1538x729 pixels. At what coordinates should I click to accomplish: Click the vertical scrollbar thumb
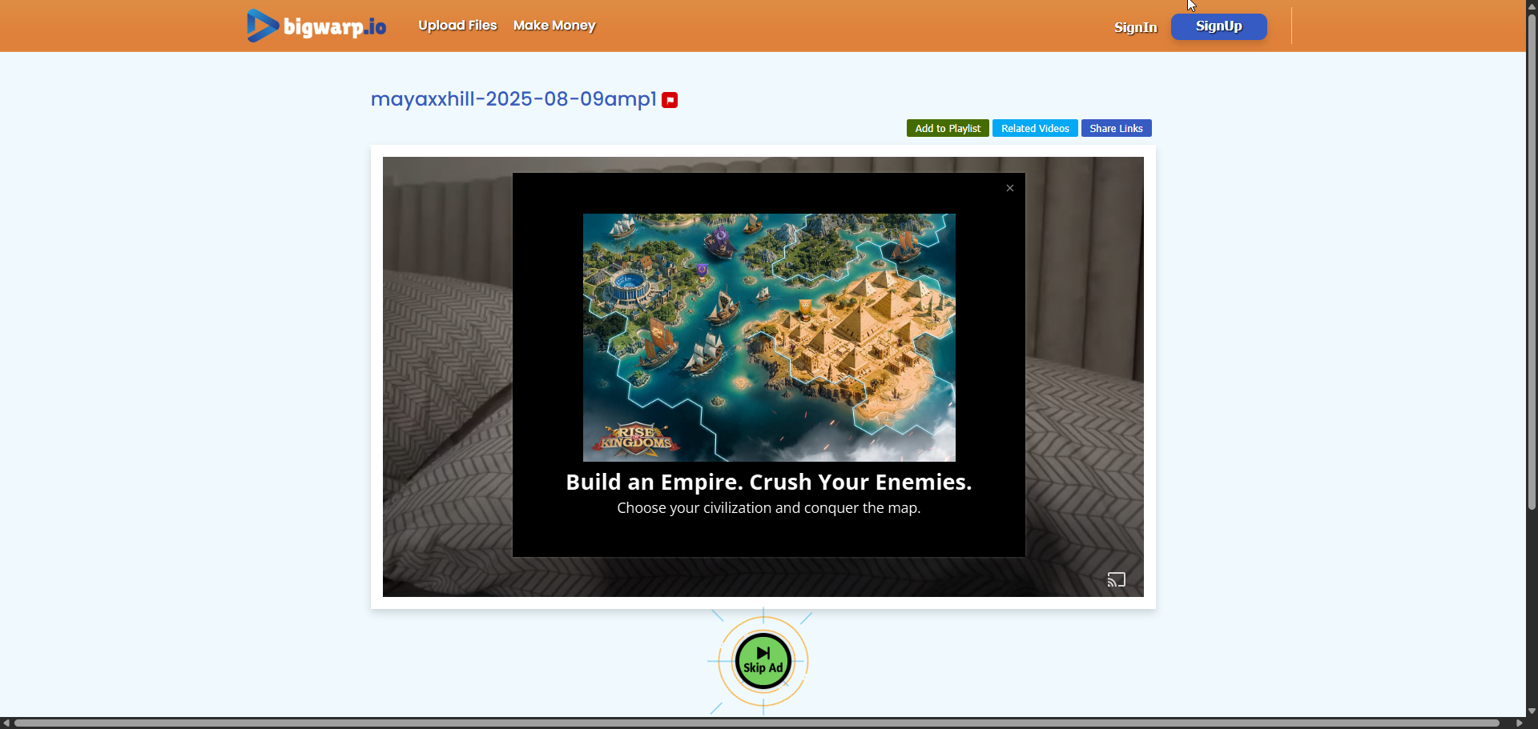click(1532, 261)
